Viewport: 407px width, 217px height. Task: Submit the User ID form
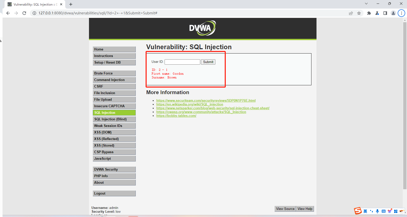point(208,62)
